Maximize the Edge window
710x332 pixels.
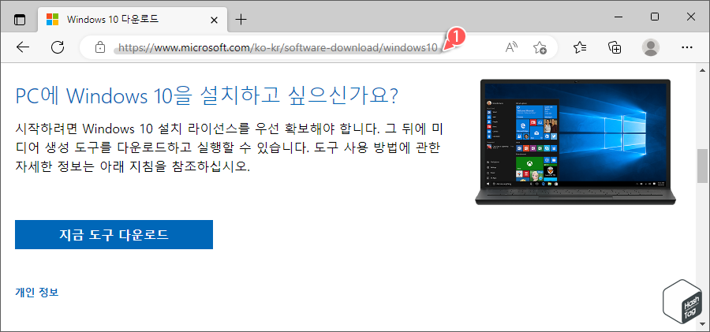(654, 17)
